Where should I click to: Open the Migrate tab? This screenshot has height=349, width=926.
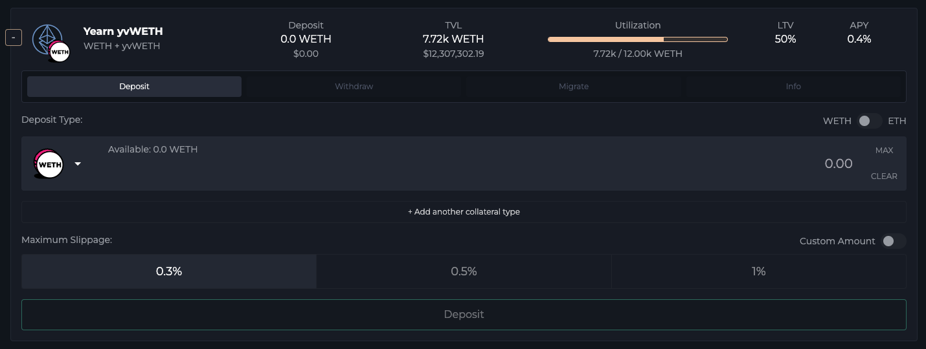(573, 87)
